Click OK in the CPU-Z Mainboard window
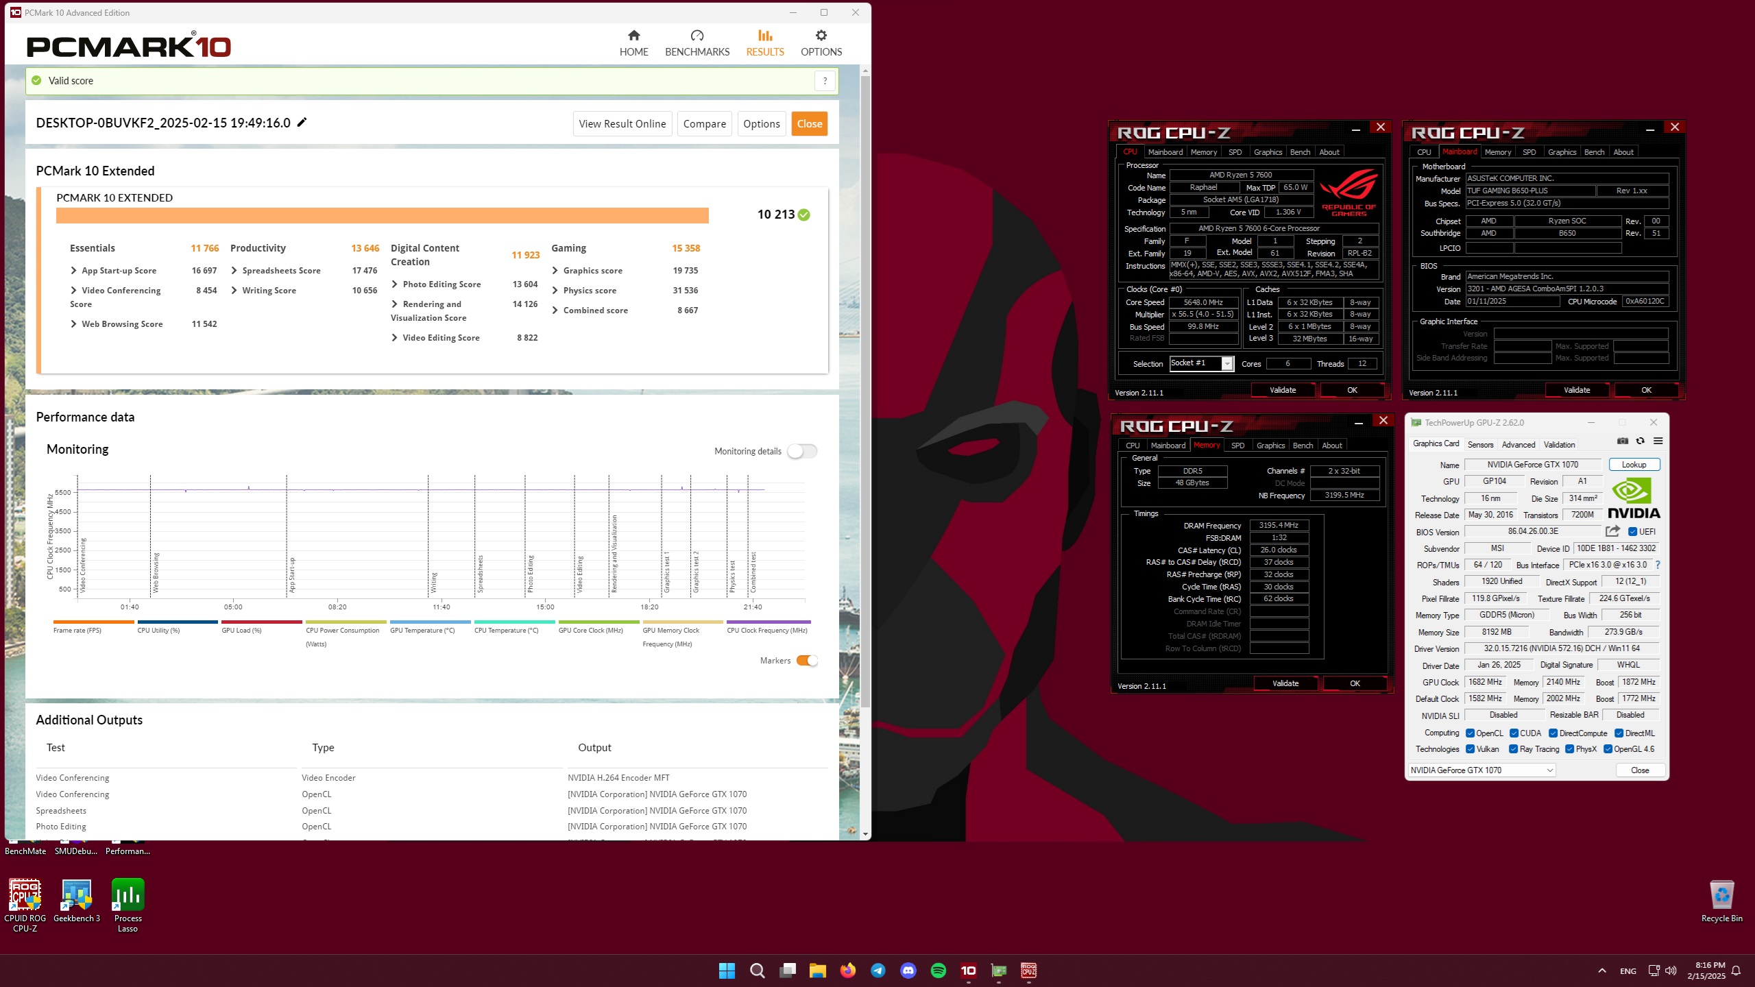 tap(1646, 390)
